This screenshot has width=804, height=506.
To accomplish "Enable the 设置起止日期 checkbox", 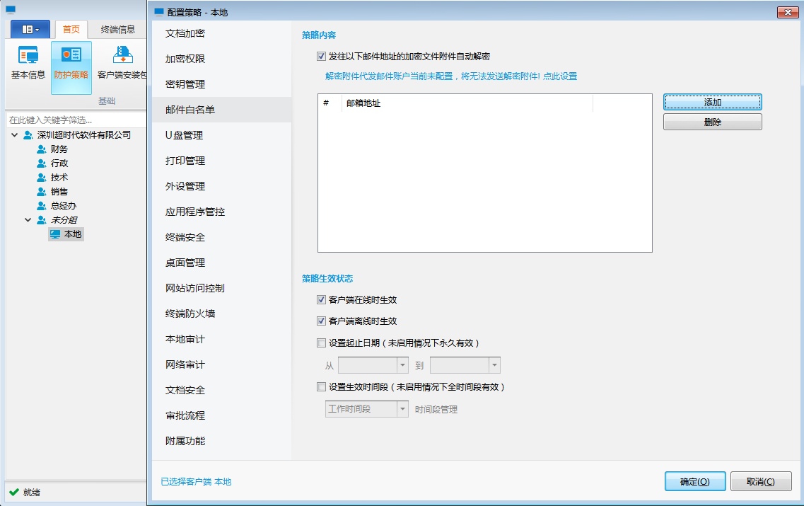I will click(322, 343).
